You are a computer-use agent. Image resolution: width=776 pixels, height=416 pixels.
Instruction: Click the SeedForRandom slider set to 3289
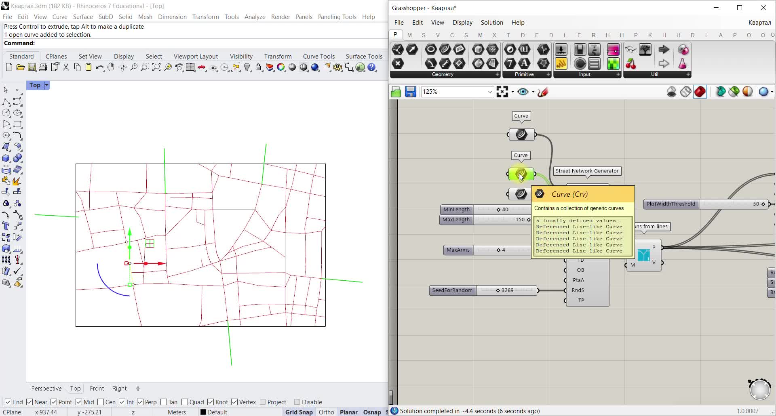[x=483, y=290]
